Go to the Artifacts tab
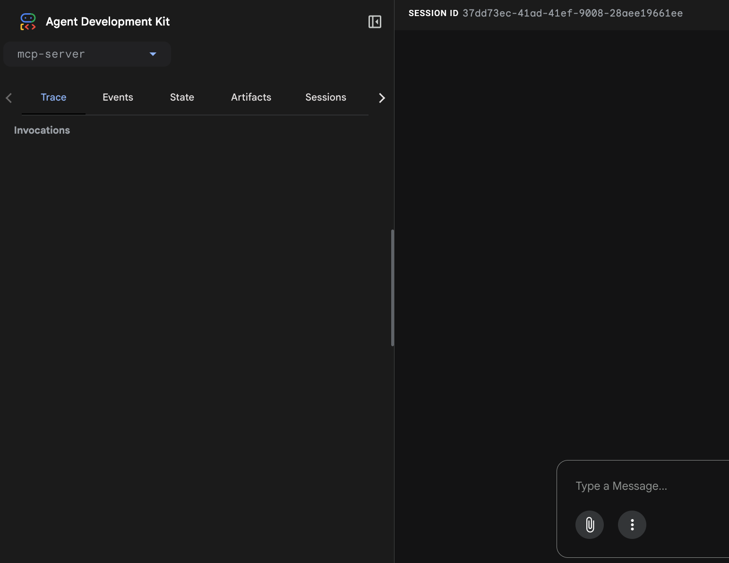Screen dimensions: 729x563 [x=251, y=97]
